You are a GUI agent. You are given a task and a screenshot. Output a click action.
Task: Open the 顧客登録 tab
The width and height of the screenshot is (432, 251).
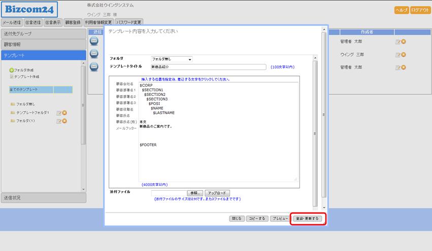[x=73, y=22]
